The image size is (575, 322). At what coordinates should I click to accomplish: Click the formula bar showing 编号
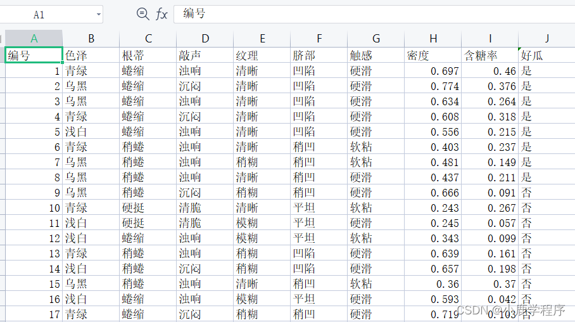374,14
